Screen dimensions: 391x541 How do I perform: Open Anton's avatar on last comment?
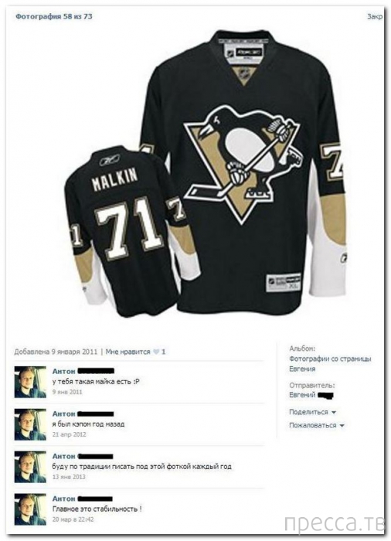coord(30,509)
